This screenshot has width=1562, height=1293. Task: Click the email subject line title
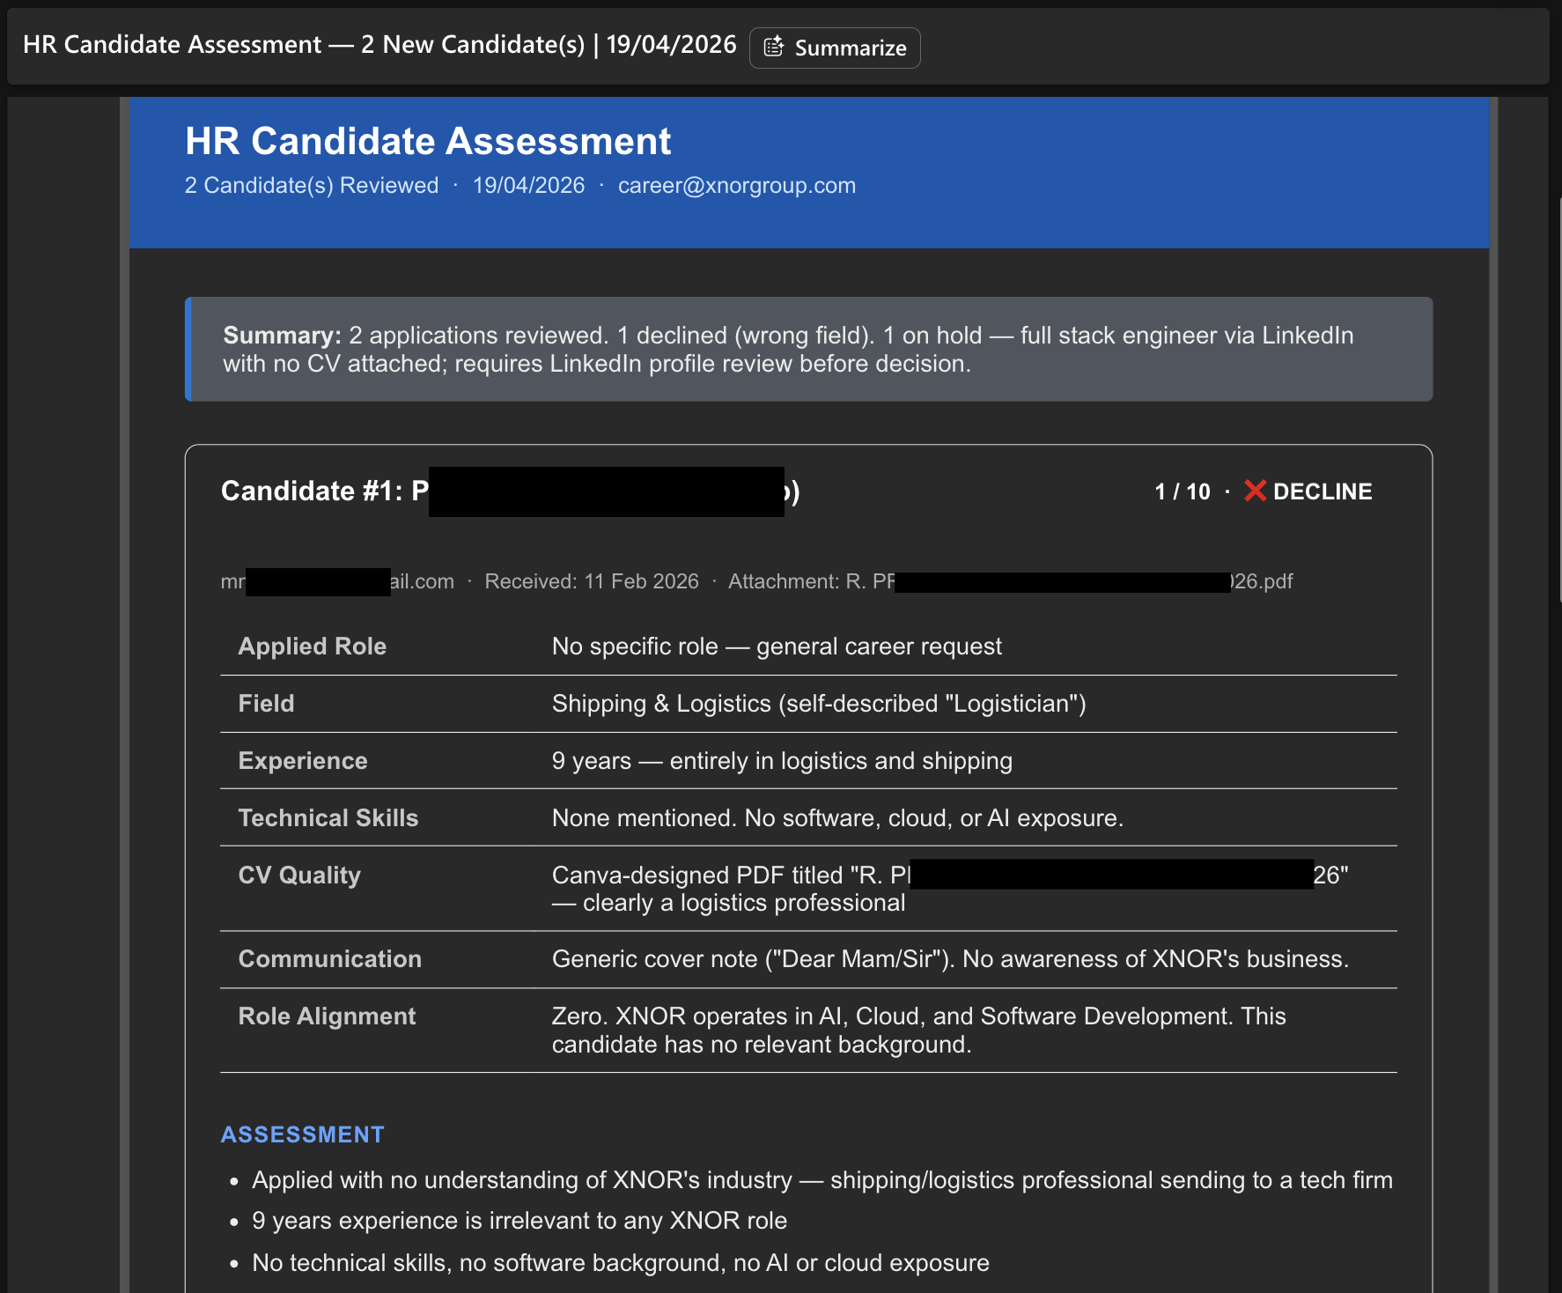click(x=379, y=45)
